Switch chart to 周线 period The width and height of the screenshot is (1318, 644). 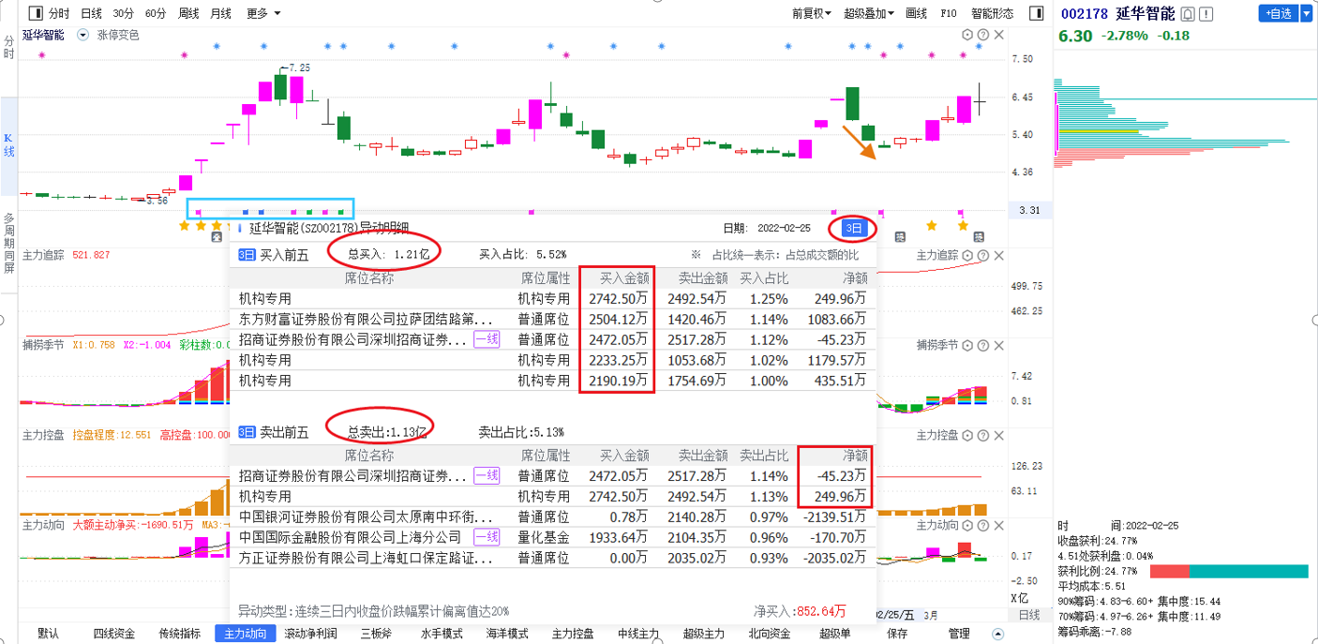188,13
